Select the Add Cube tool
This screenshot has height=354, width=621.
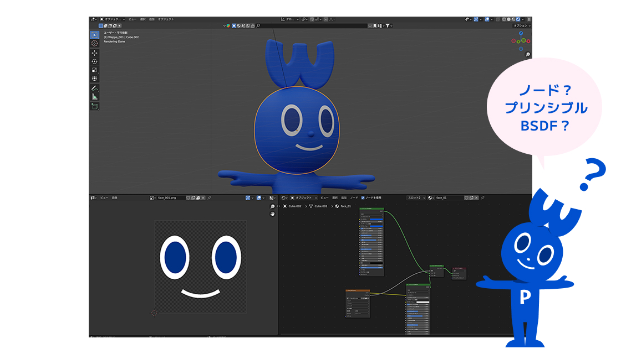point(94,106)
